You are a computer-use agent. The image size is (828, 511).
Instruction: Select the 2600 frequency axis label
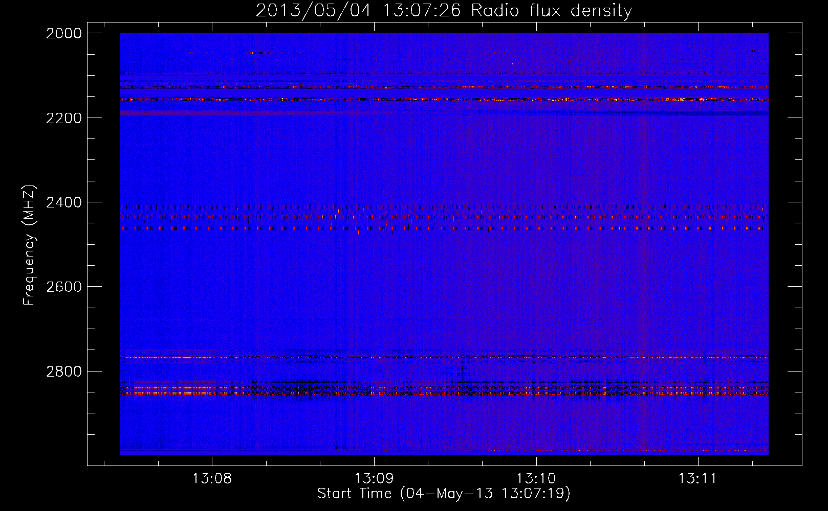point(64,287)
